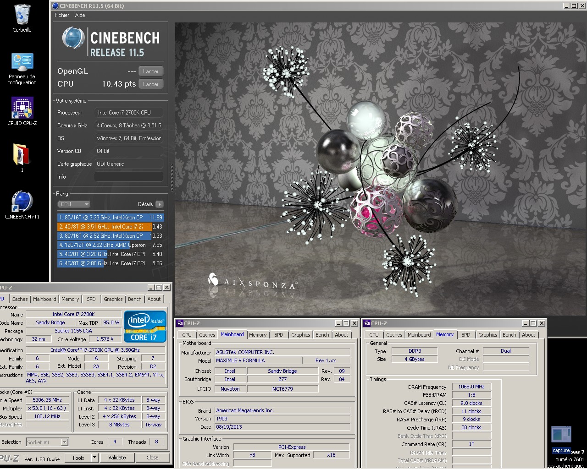The width and height of the screenshot is (587, 469).
Task: Click the Processeur value field
Action: 129,113
